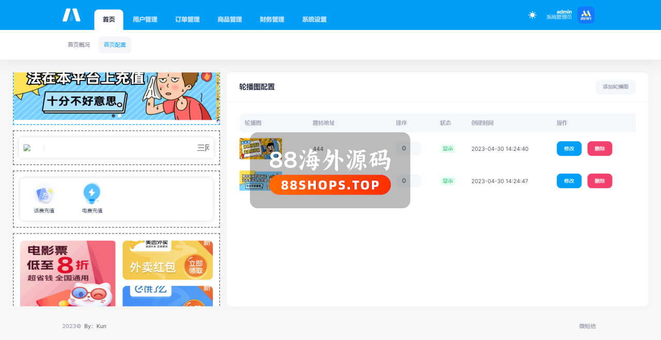Image resolution: width=661 pixels, height=340 pixels.
Task: Open the 商品管理 navigation menu
Action: tap(229, 20)
